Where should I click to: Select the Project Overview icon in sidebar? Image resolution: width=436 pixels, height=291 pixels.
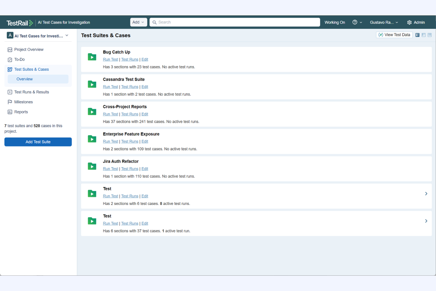[x=10, y=50]
